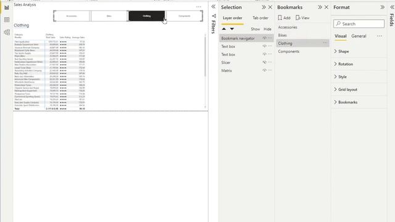Collapse the Selection pane

tap(264, 7)
